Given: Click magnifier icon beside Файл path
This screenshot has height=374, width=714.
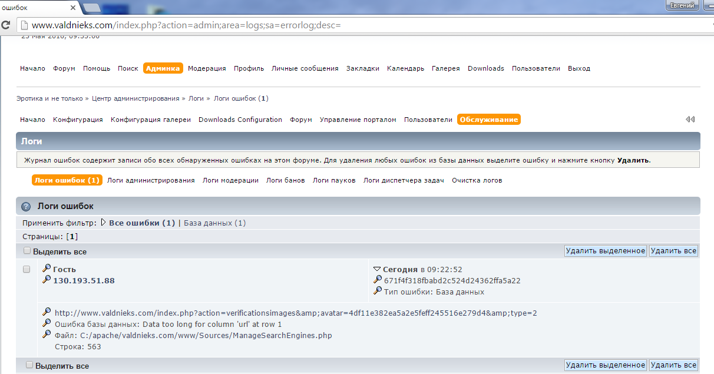Looking at the screenshot, I should pos(47,335).
